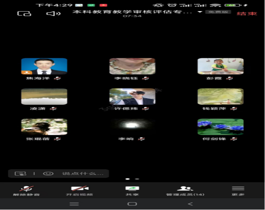Click muted mic icon next to 彭霞
Viewport: 265px width, 210px height.
[230, 79]
